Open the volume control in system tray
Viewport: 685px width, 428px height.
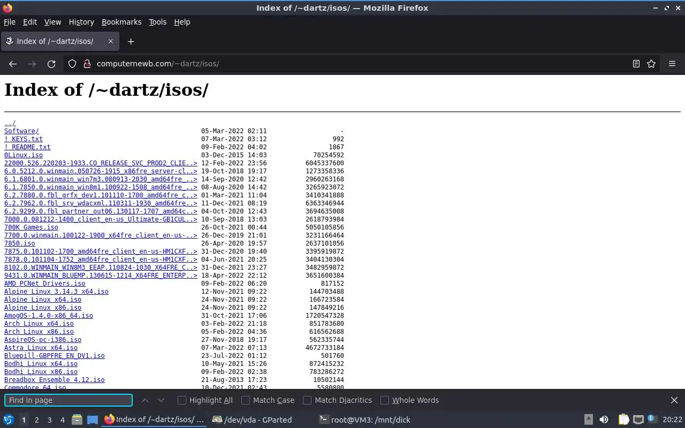click(604, 419)
